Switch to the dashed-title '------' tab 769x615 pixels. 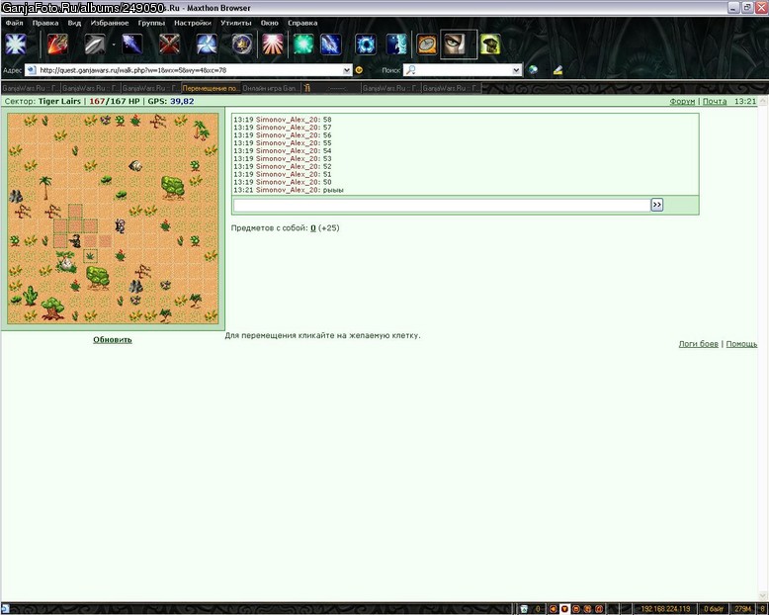(x=337, y=88)
